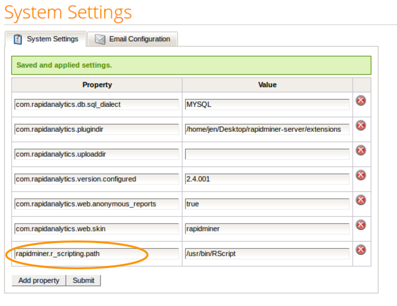397x306 pixels.
Task: Focus the /usr/bin/RScript value field
Action: [x=267, y=254]
